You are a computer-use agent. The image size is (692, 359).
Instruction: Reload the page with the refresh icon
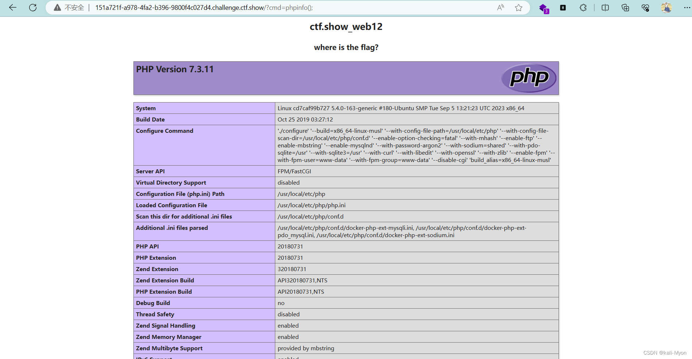point(33,7)
